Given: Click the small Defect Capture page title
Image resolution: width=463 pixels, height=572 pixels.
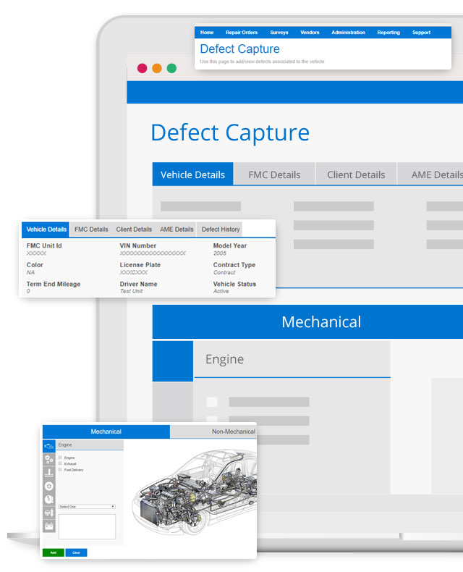Looking at the screenshot, I should click(x=239, y=49).
